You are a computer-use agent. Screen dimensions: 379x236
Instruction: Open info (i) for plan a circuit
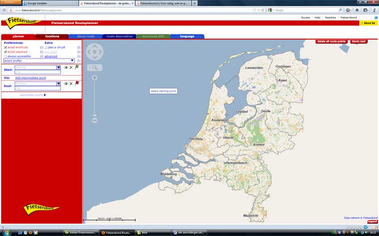point(79,48)
